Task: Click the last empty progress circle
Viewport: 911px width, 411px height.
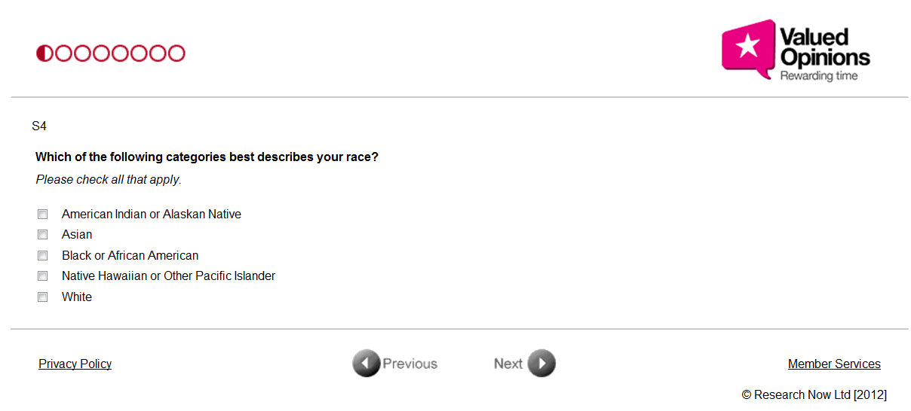Action: [176, 53]
